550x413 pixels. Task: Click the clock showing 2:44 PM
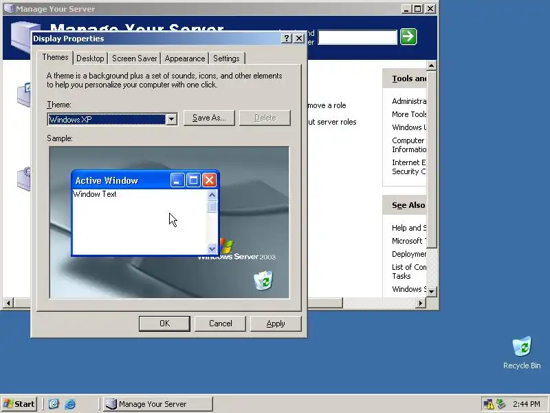click(x=526, y=404)
